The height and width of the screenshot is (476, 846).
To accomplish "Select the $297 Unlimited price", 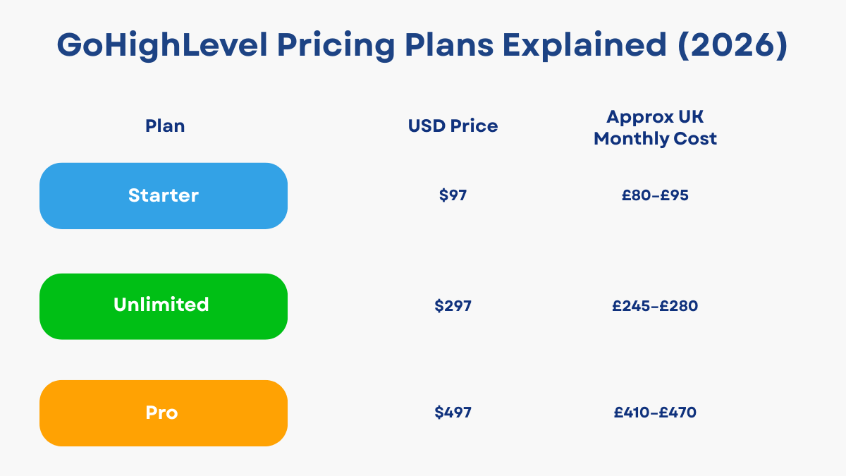I will click(x=453, y=306).
